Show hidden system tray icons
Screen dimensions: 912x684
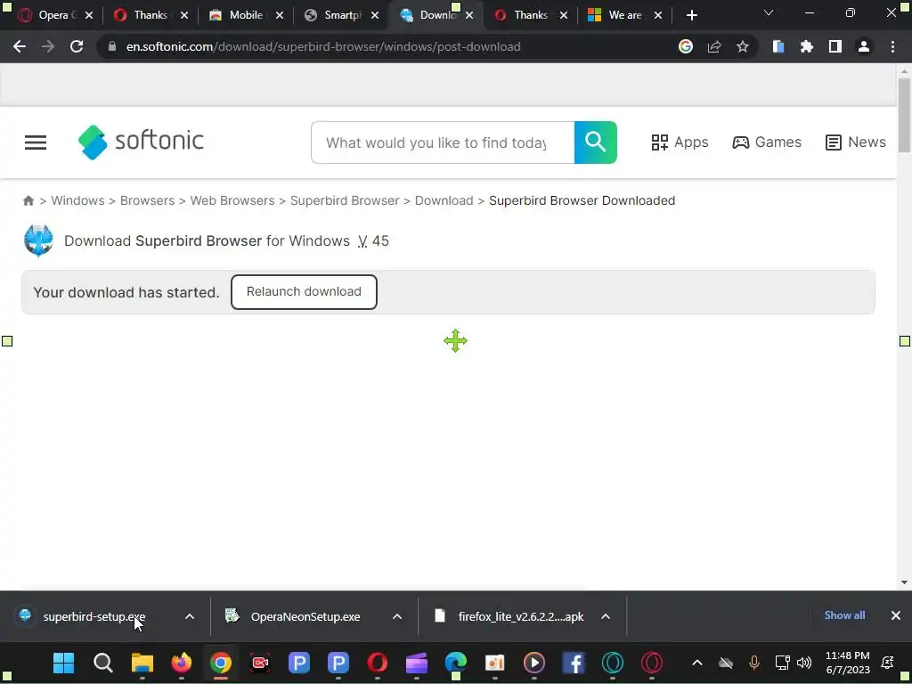click(x=696, y=663)
